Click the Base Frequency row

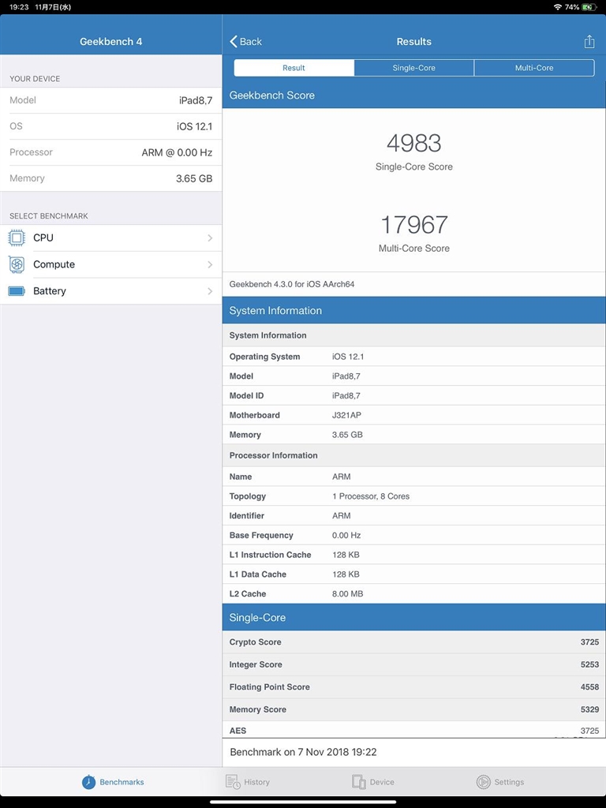[413, 536]
